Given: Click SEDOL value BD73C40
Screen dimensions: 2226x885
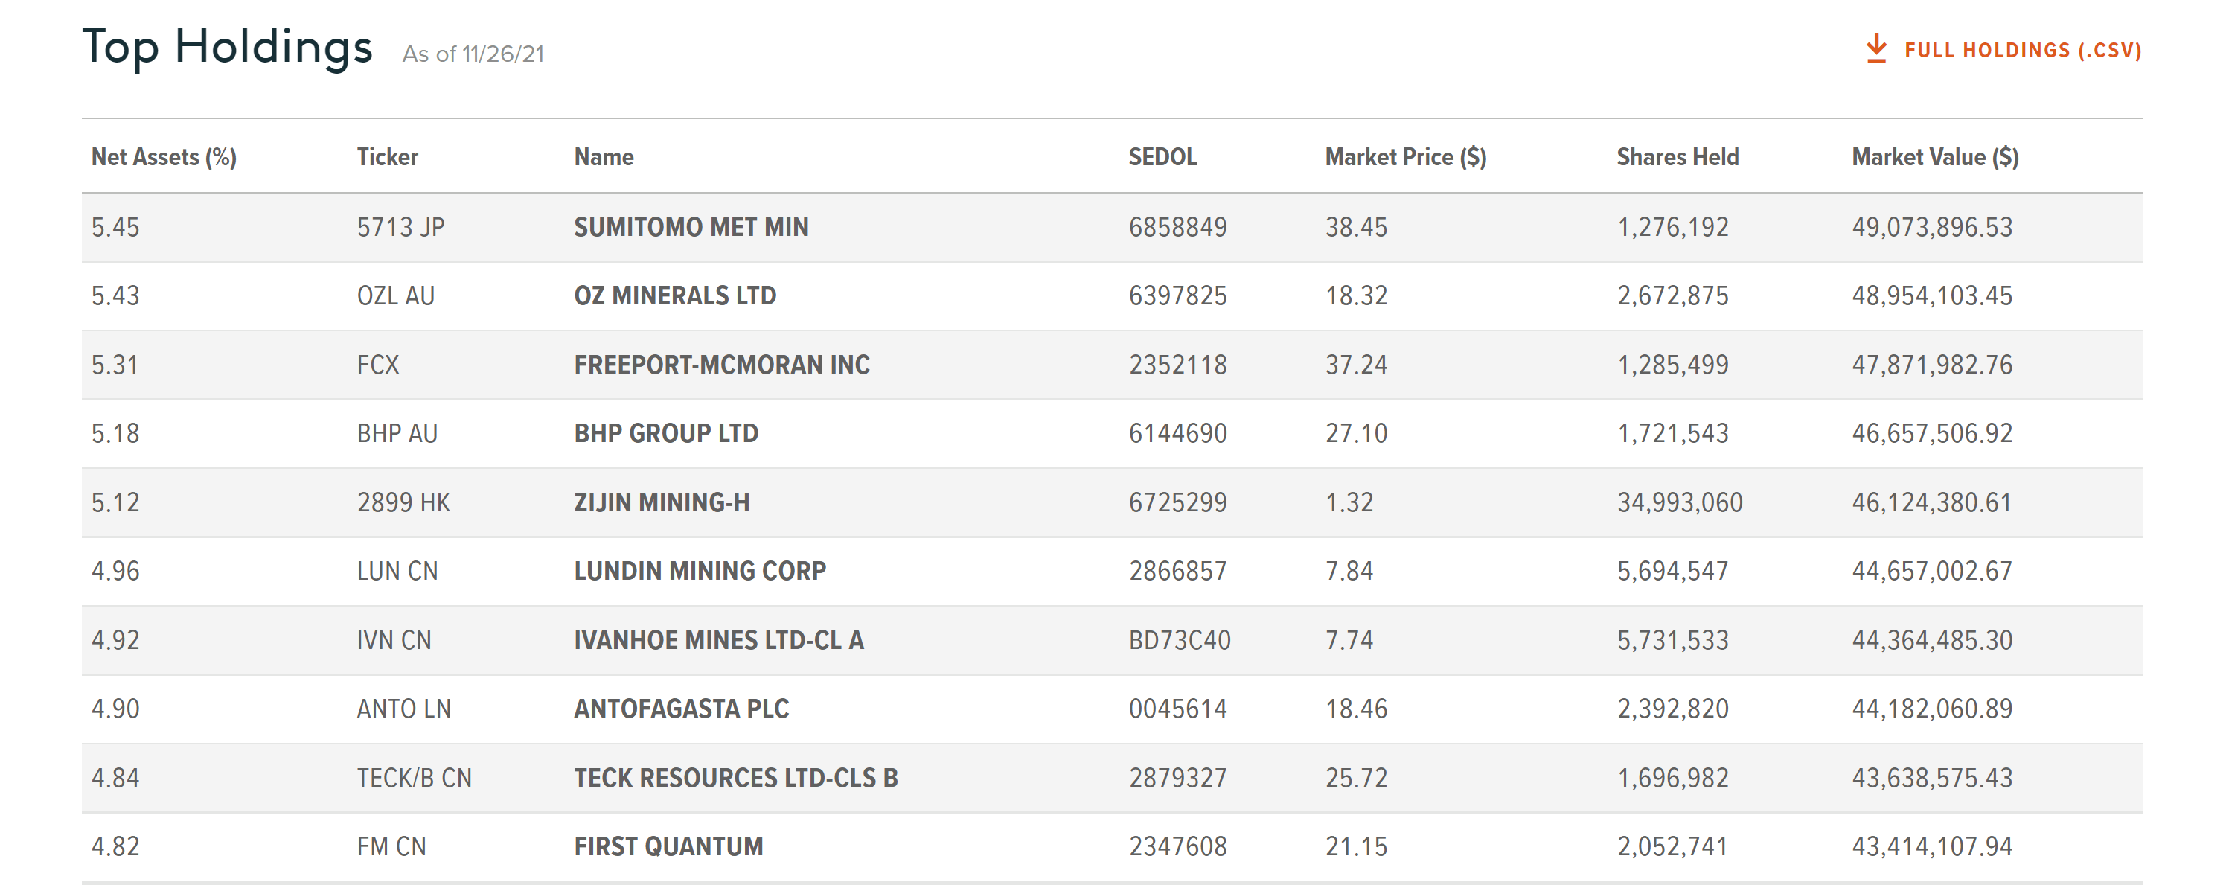Looking at the screenshot, I should [x=1179, y=639].
